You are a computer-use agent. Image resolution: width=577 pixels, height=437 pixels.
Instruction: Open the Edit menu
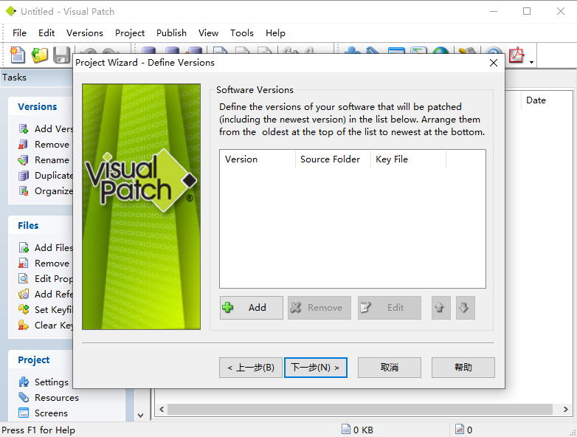(46, 33)
